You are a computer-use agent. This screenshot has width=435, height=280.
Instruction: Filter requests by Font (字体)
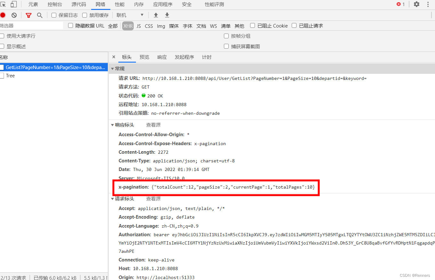coord(187,26)
